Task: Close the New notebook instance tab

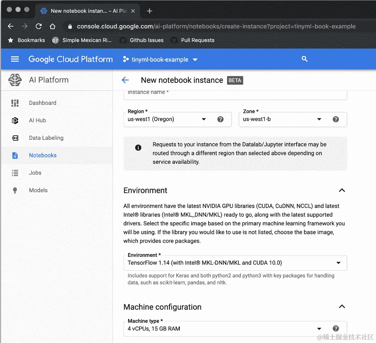Action: click(x=133, y=11)
